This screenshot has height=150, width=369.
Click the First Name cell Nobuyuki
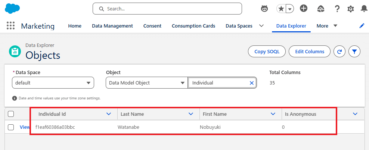(210, 127)
